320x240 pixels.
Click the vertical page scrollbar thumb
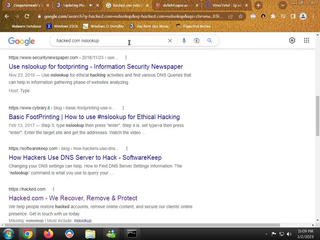click(317, 116)
